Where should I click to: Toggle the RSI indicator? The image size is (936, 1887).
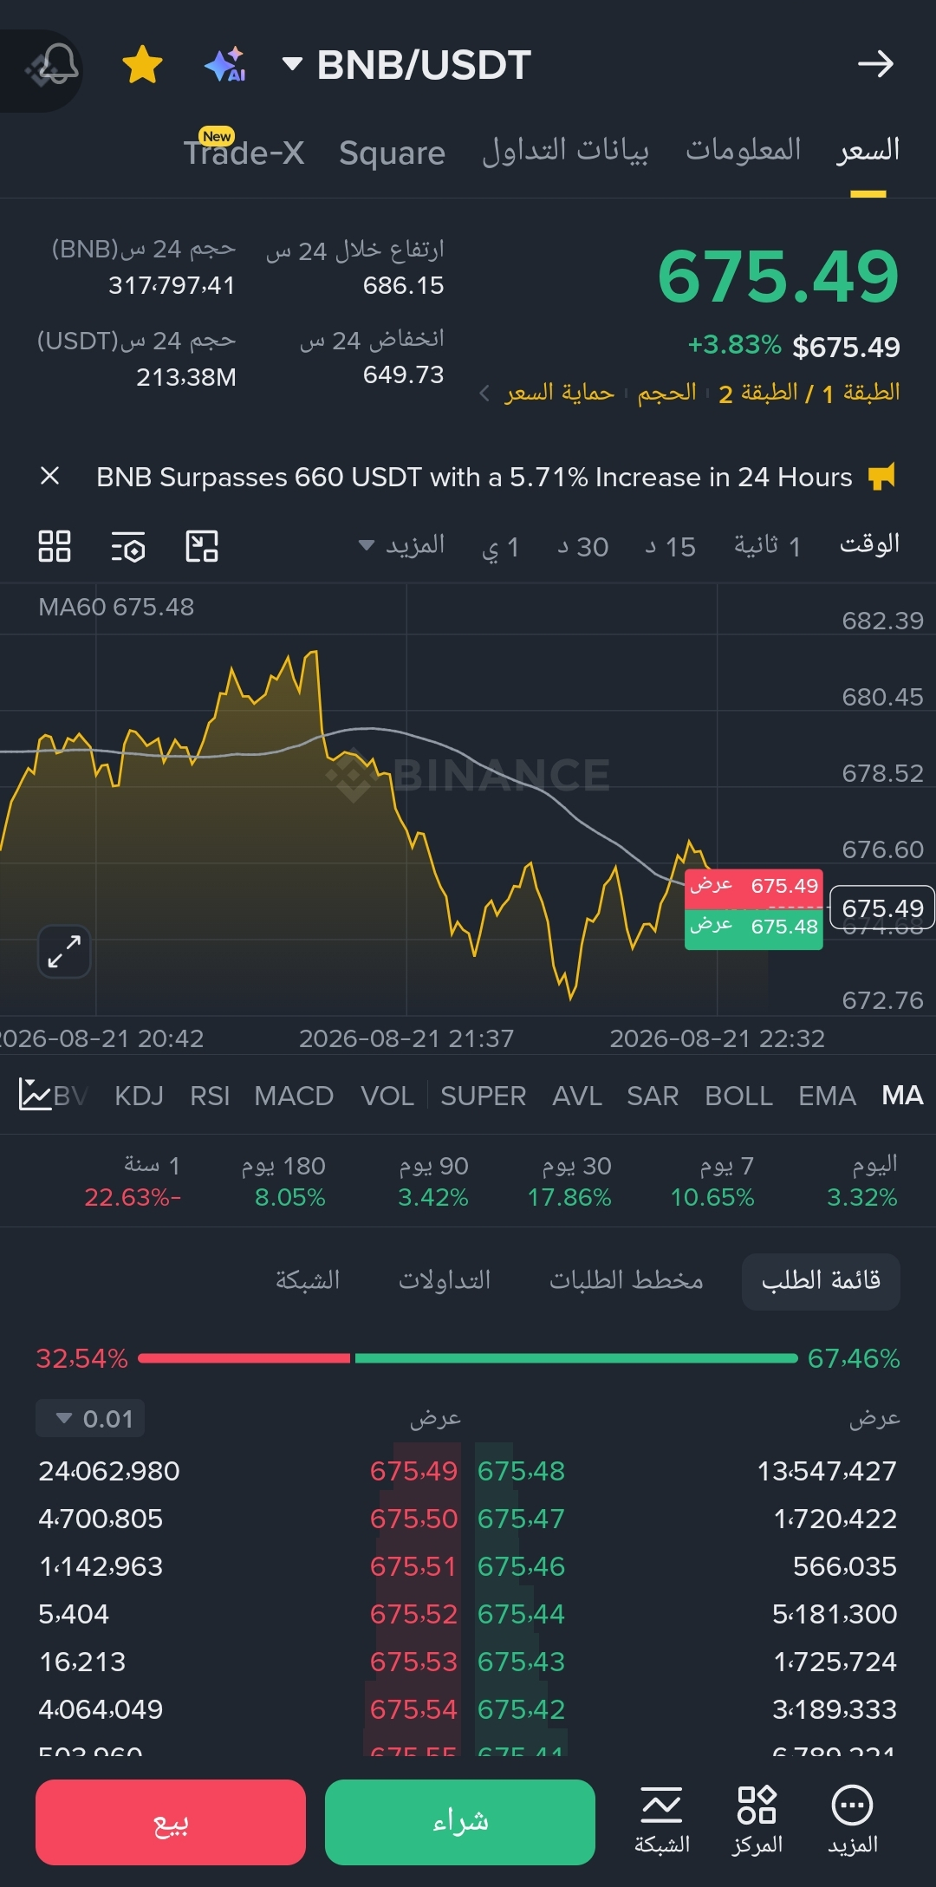coord(210,1096)
